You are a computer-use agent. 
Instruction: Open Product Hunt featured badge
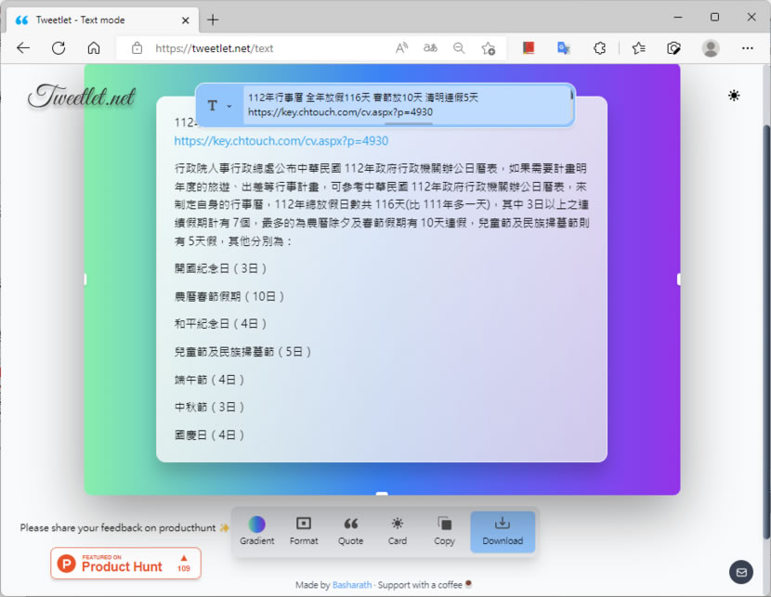126,563
